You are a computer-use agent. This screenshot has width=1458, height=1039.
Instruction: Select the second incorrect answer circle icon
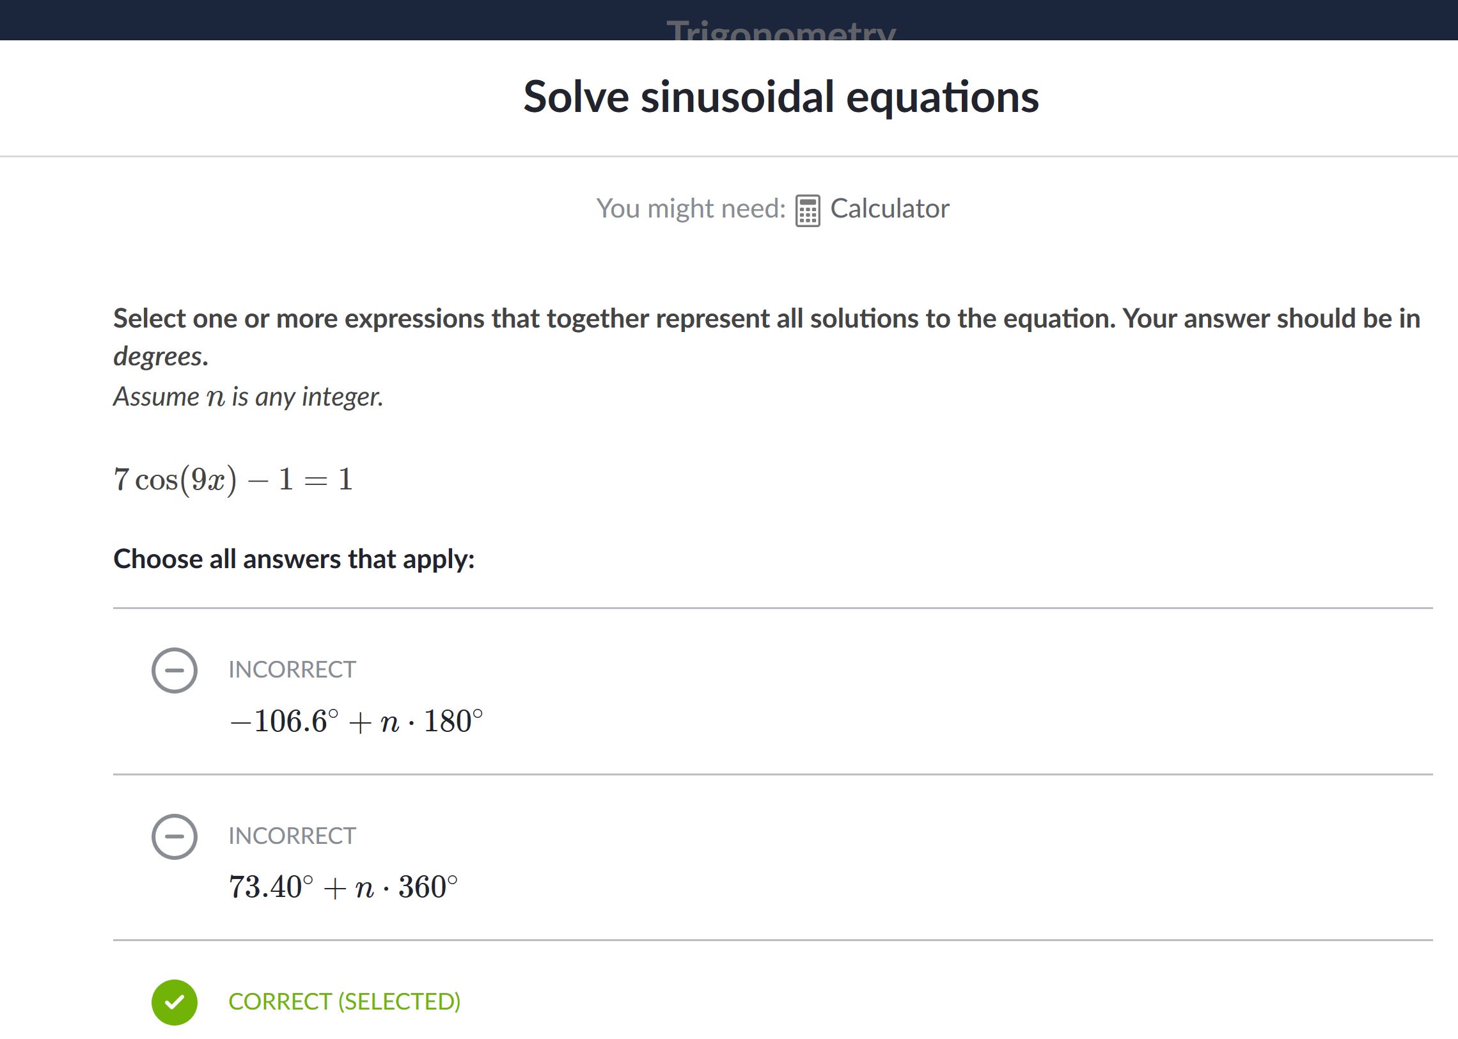174,836
